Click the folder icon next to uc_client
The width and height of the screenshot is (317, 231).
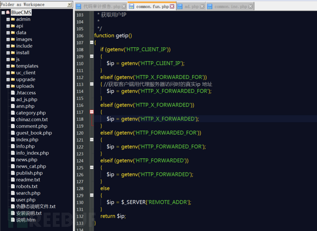point(12,73)
